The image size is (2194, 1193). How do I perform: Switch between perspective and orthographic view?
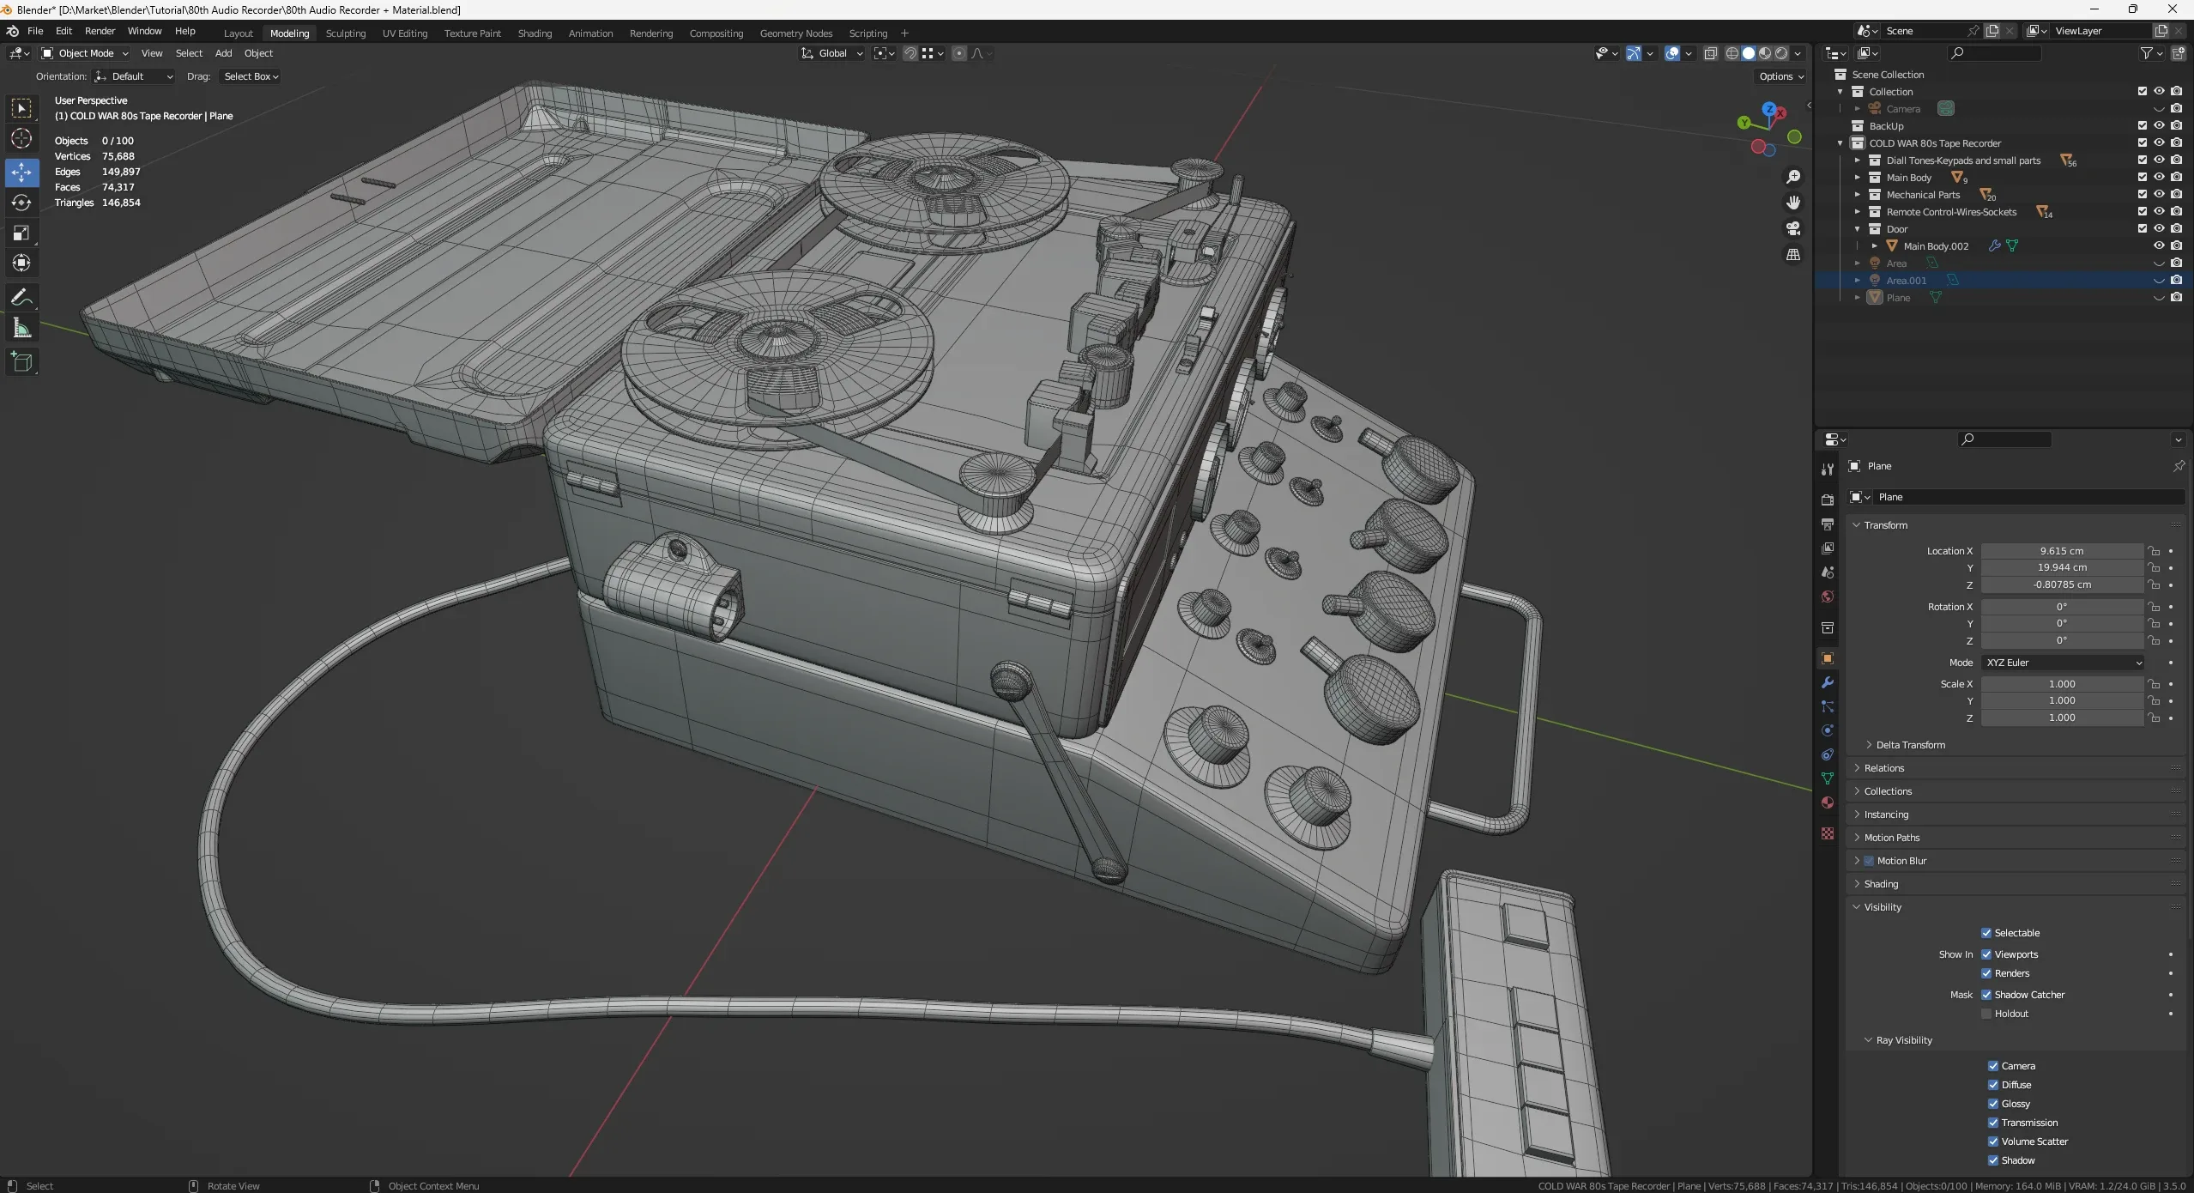(x=1793, y=255)
